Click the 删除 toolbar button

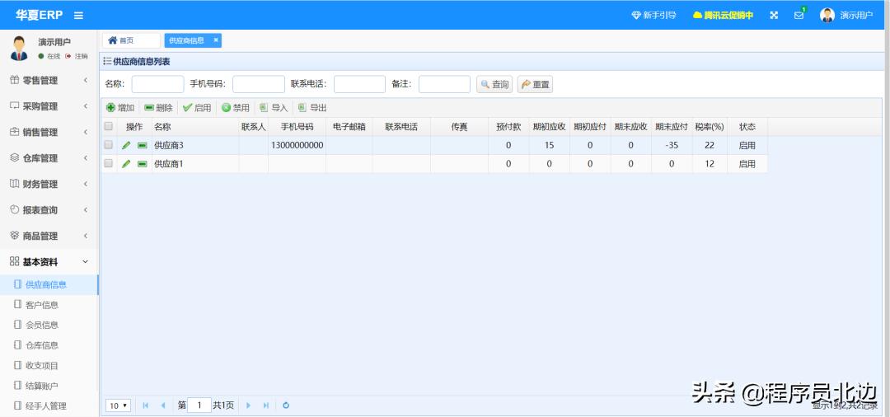tap(158, 108)
